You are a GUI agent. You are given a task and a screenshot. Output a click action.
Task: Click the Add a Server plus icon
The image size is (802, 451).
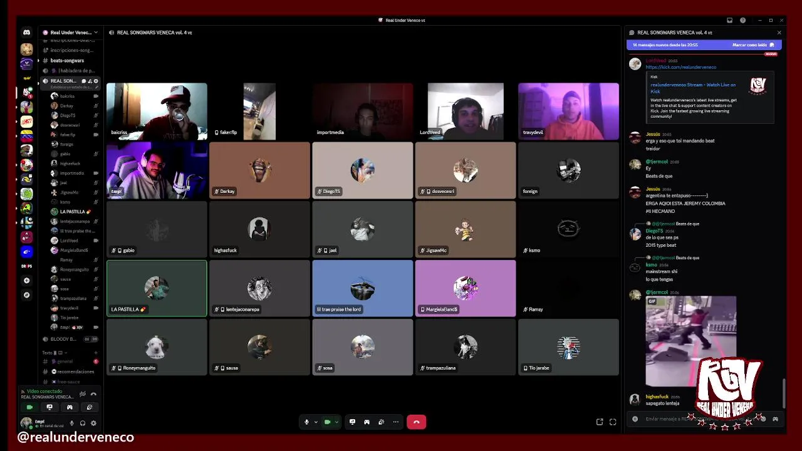tap(26, 281)
